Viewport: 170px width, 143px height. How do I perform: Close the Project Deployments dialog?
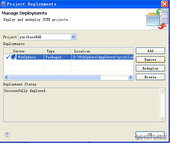pyautogui.click(x=164, y=4)
